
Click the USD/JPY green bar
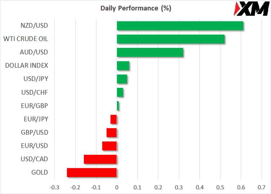(122, 79)
